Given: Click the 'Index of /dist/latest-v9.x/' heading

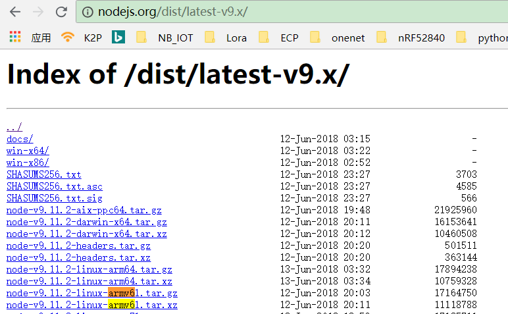Looking at the screenshot, I should 178,74.
